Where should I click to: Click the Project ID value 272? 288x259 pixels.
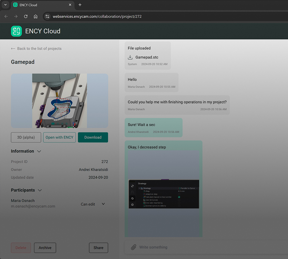point(105,162)
